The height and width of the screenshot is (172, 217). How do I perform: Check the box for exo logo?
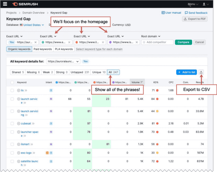pos(12,153)
